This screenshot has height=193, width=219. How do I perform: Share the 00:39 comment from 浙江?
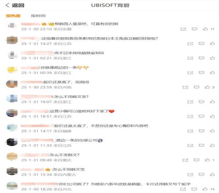190,73
